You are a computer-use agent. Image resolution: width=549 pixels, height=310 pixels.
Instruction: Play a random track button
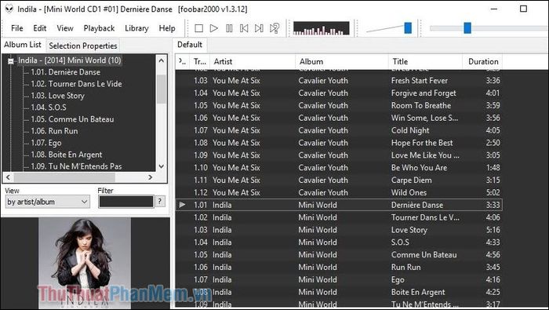tap(274, 28)
